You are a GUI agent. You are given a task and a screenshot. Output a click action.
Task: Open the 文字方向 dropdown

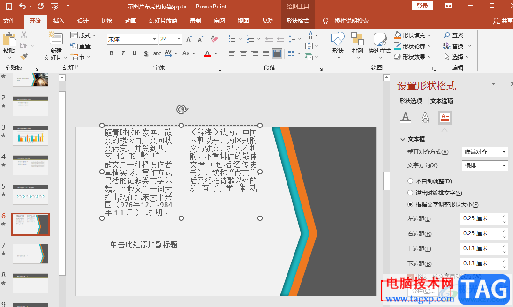[485, 165]
